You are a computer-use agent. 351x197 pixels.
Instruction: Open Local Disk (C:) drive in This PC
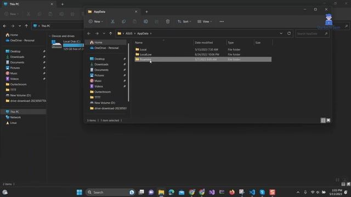pos(67,45)
